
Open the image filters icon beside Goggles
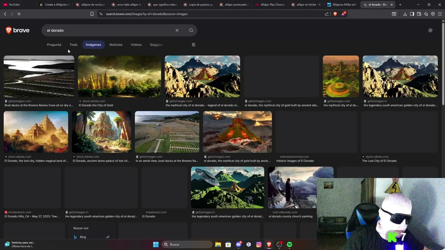[193, 44]
